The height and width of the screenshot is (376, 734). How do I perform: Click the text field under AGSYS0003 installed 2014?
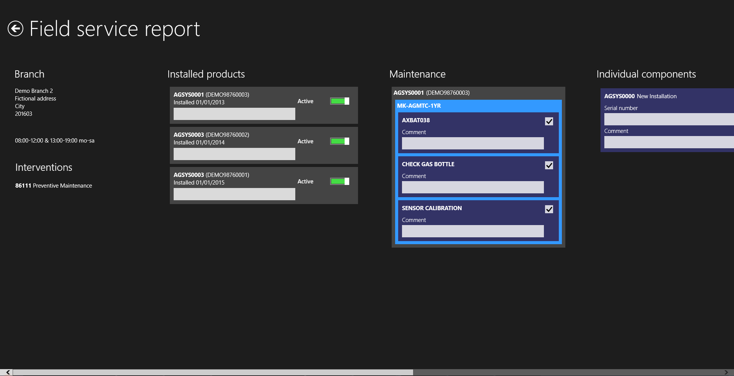(x=234, y=154)
